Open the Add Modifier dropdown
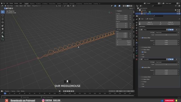Viewport: 181px width, 102px height. click(x=159, y=26)
